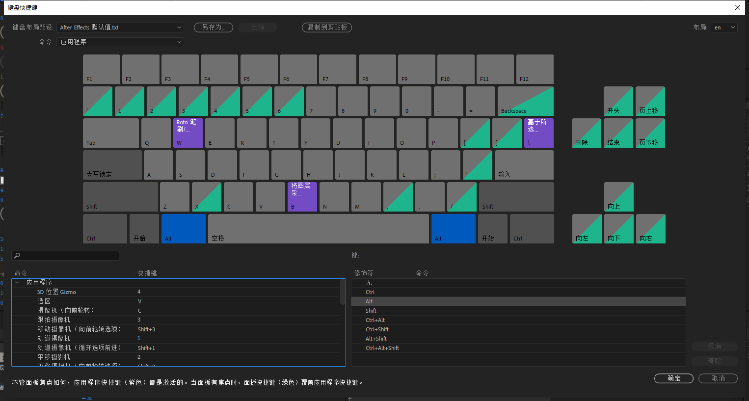Select the Alt+Shift modifier row
Image resolution: width=749 pixels, height=401 pixels.
click(518, 339)
